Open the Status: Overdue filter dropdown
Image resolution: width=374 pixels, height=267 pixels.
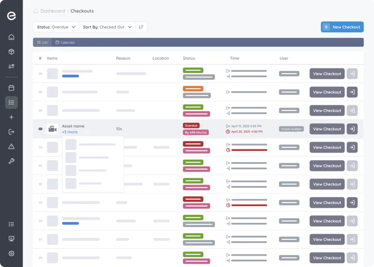coord(56,27)
